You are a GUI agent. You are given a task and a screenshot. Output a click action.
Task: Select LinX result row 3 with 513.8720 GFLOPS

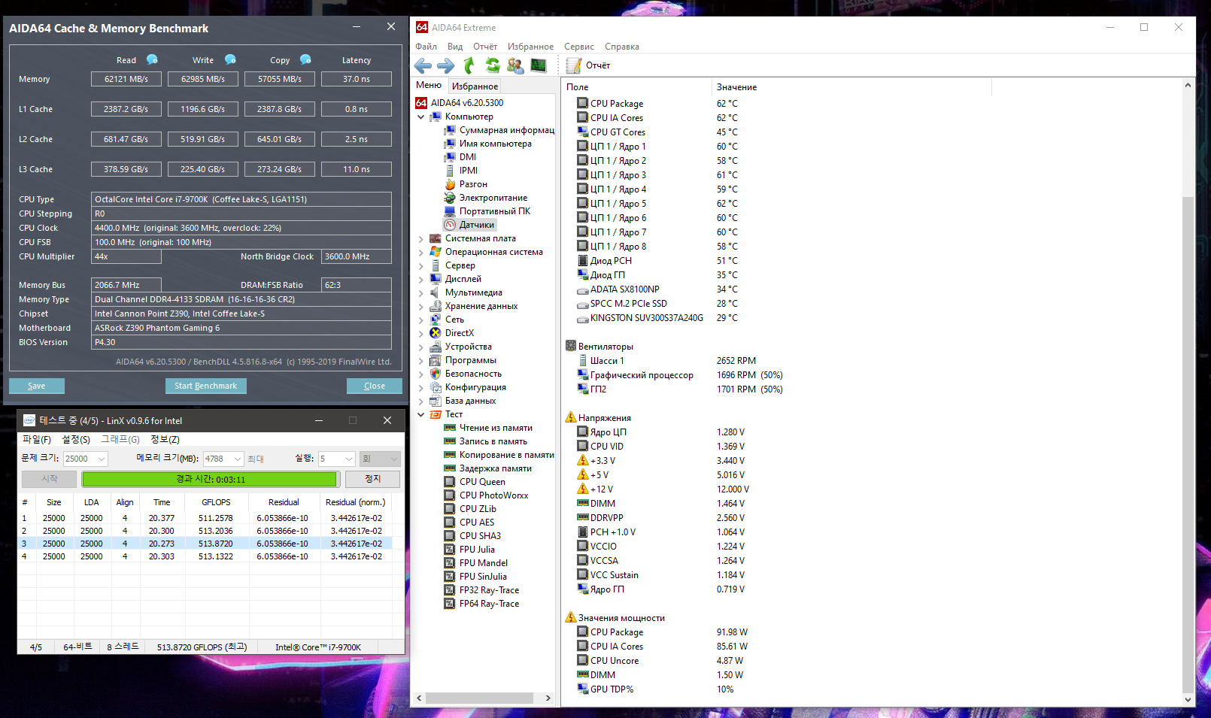coord(205,544)
